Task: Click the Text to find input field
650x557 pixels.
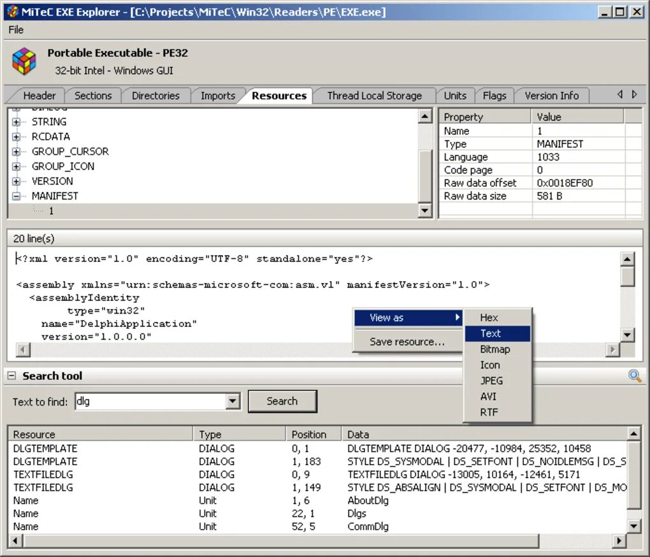Action: 151,401
